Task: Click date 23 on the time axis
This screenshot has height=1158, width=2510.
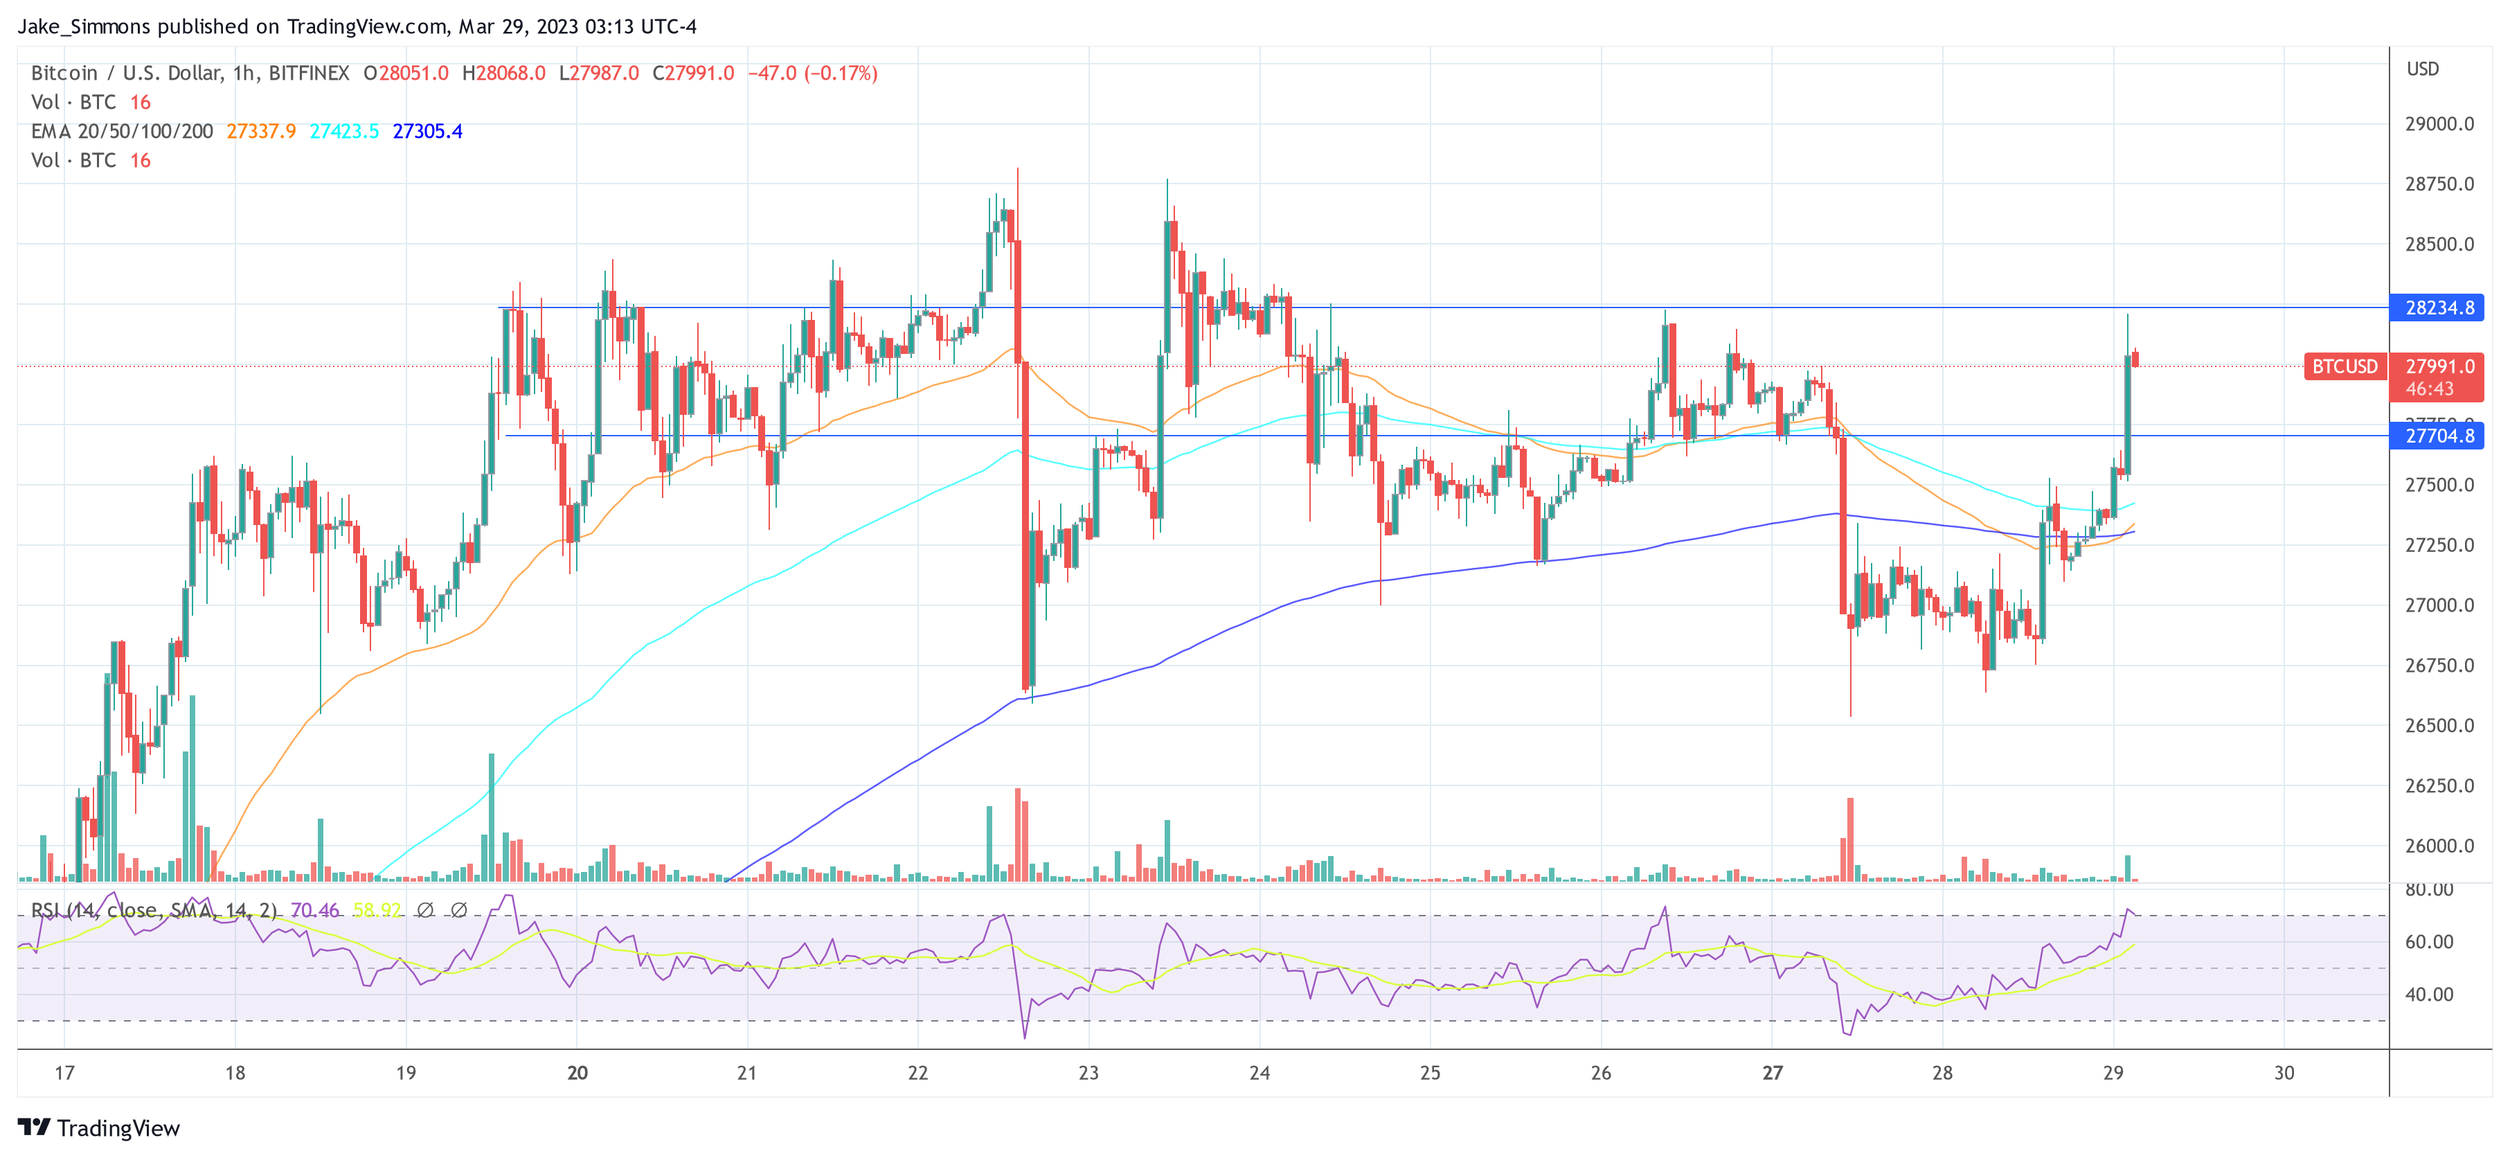Action: click(1088, 1074)
